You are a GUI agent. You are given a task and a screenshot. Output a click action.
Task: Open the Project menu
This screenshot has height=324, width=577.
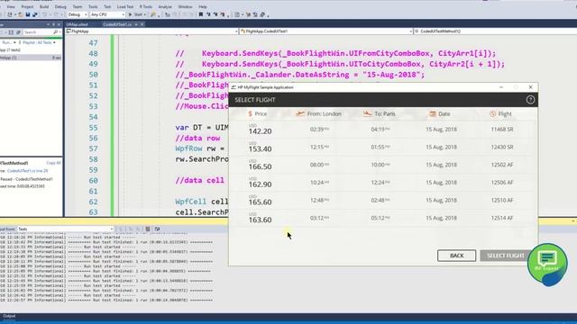pos(27,6)
